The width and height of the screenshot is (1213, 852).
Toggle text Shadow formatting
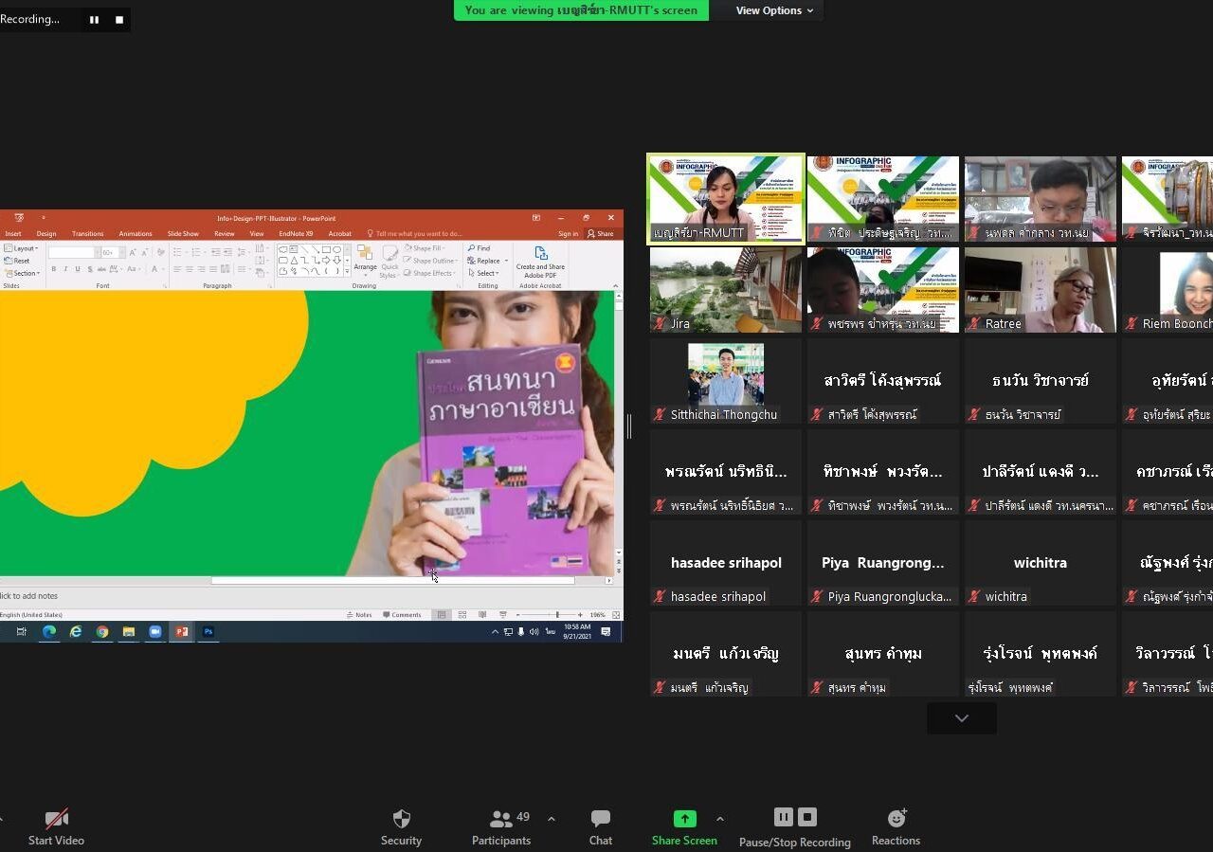pos(90,269)
